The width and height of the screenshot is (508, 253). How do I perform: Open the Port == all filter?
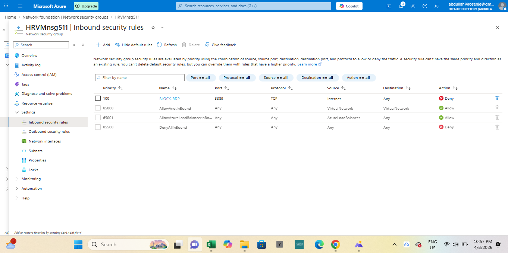tap(201, 78)
